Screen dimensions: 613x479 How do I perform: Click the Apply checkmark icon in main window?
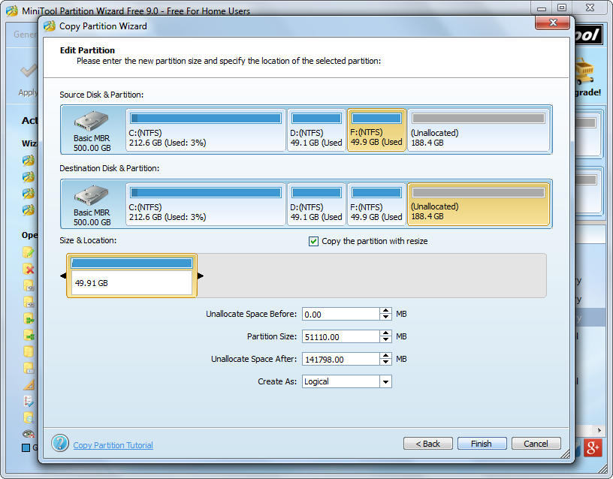click(28, 71)
